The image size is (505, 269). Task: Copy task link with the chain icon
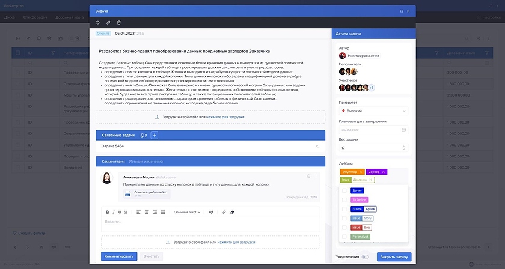click(108, 22)
